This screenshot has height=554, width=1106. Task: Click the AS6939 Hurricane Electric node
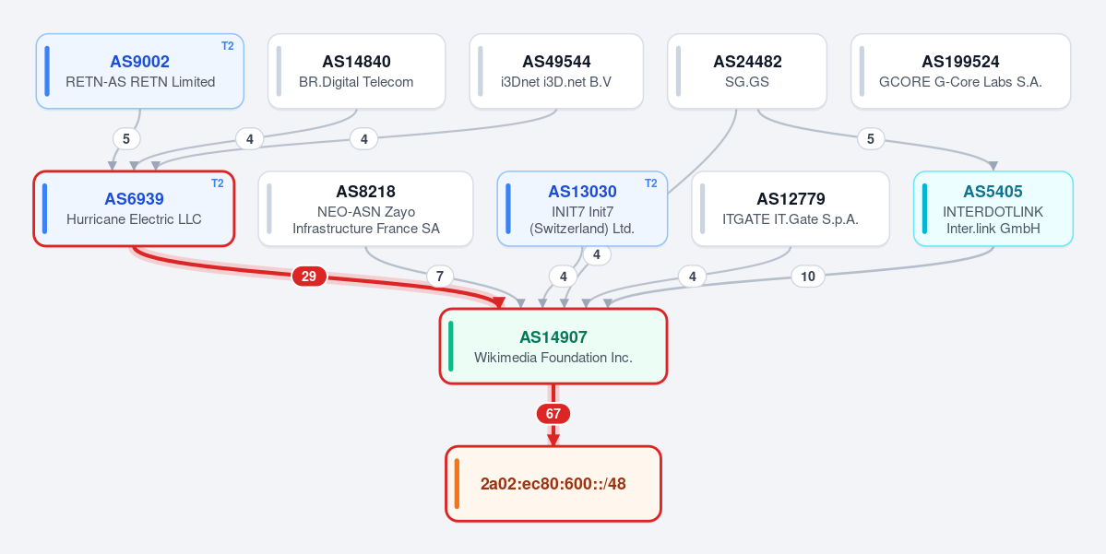point(134,208)
